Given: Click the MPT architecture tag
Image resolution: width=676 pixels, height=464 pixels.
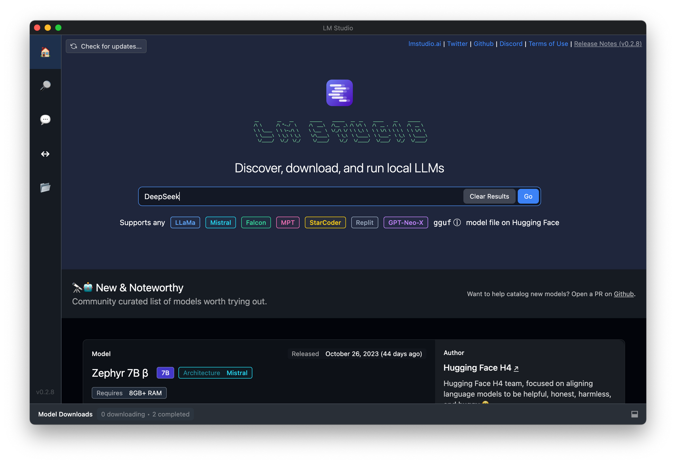Looking at the screenshot, I should tap(288, 222).
